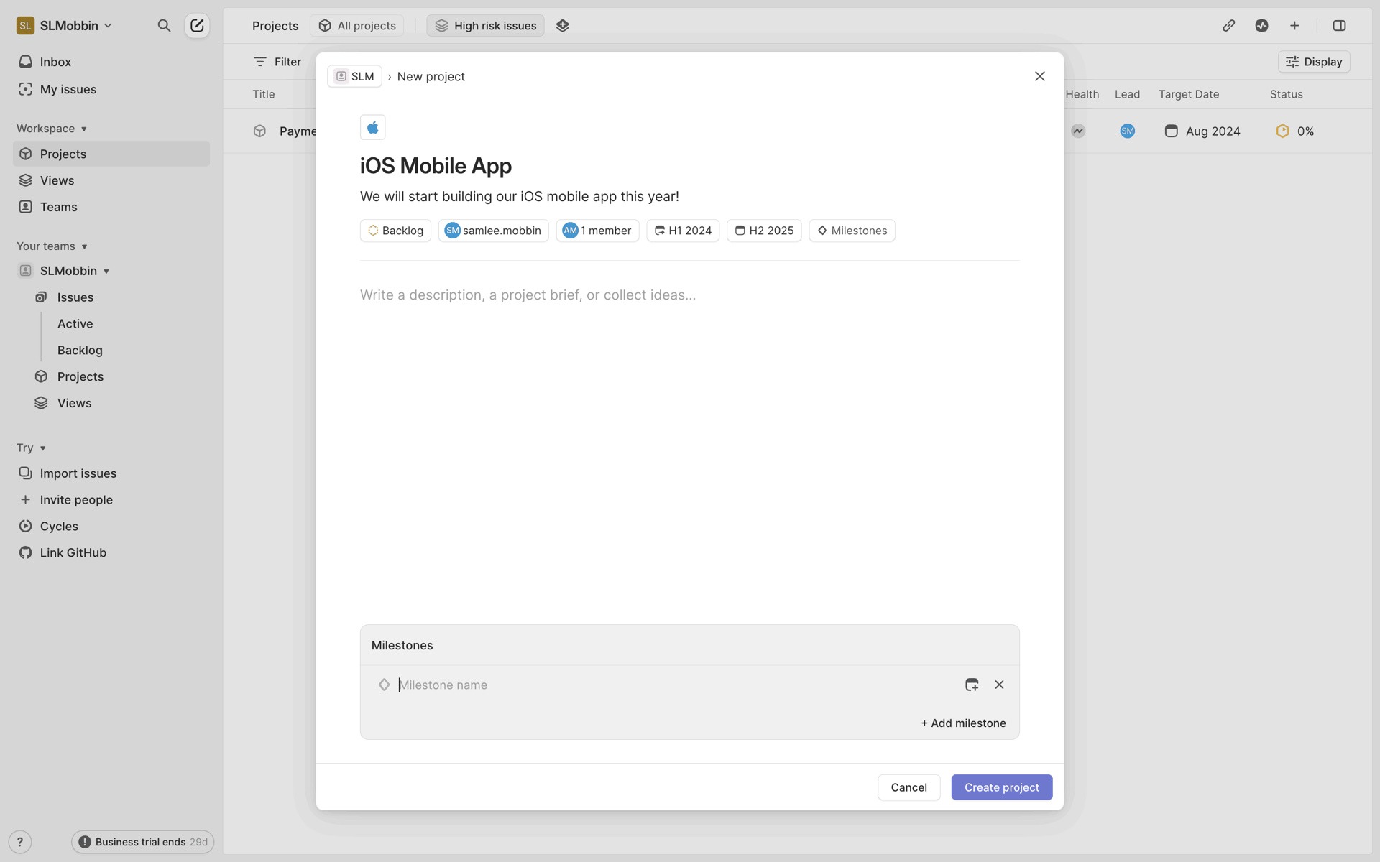Open the Backlog status dropdown in dialog
This screenshot has height=862, width=1380.
click(x=395, y=231)
